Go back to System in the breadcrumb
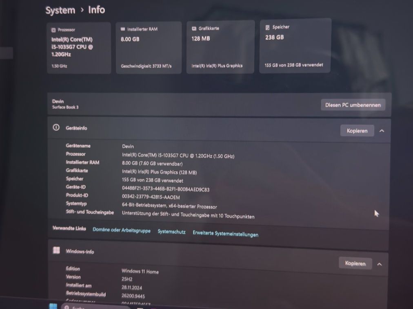 pos(60,10)
